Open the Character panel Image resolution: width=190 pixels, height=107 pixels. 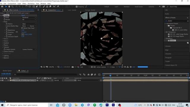[x=168, y=54]
